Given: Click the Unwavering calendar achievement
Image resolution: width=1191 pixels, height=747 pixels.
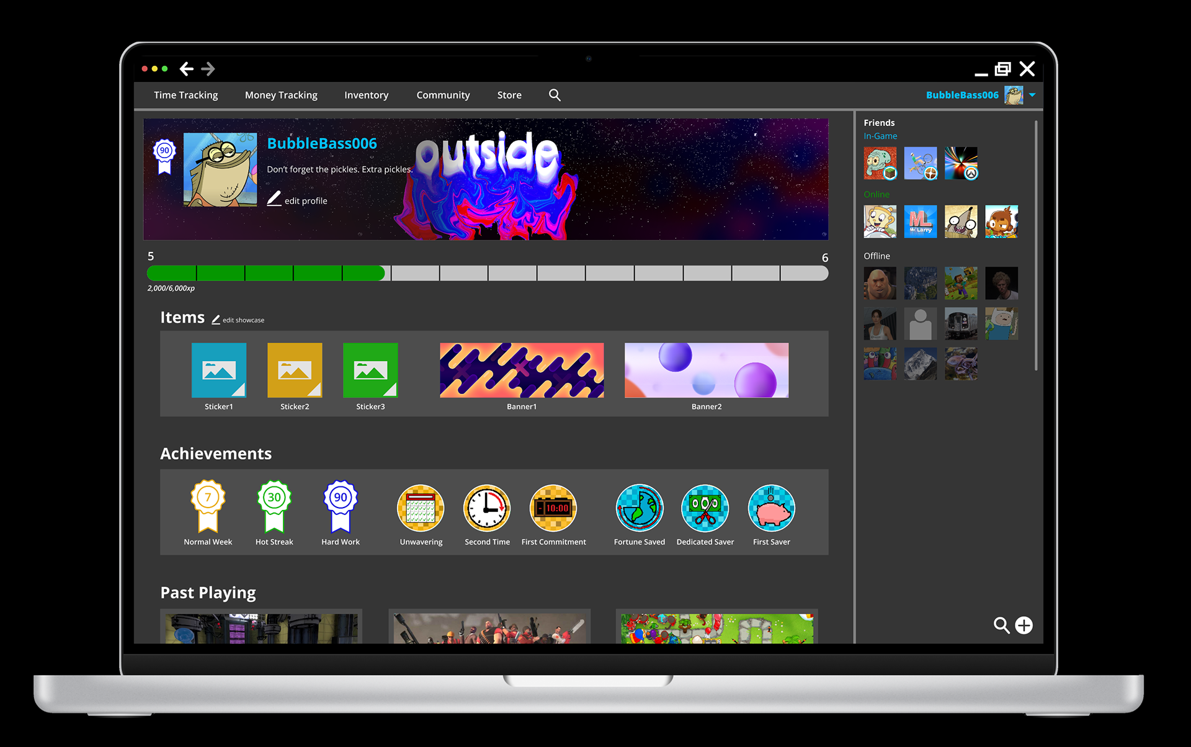Looking at the screenshot, I should tap(421, 508).
